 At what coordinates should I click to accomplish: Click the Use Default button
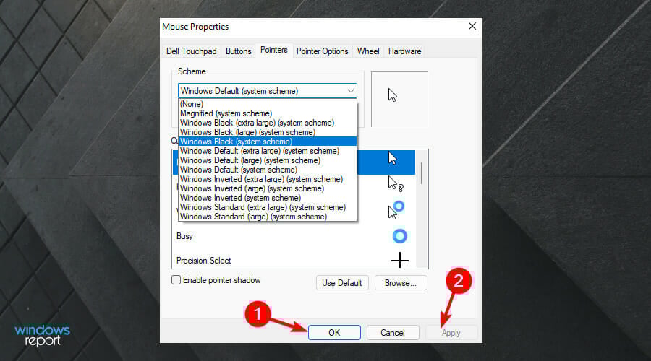342,283
